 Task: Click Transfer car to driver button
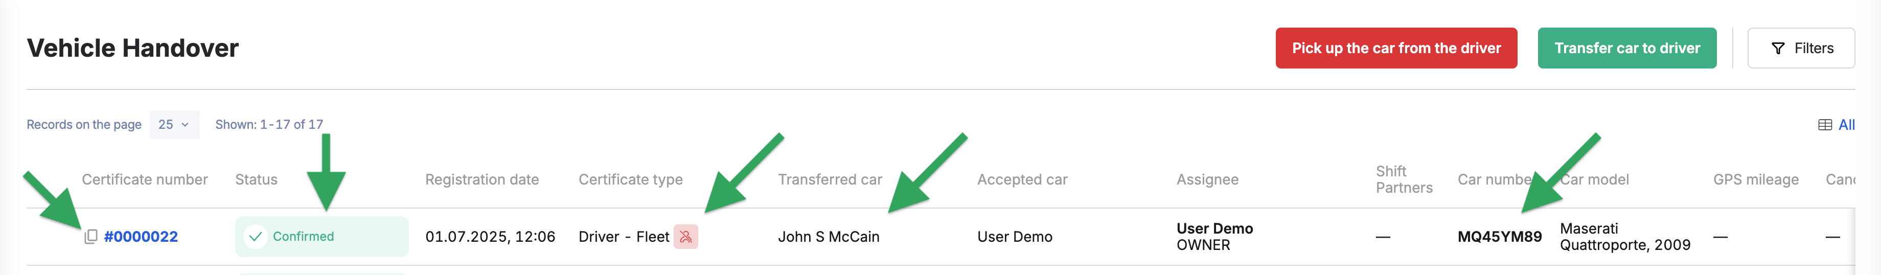coord(1627,48)
